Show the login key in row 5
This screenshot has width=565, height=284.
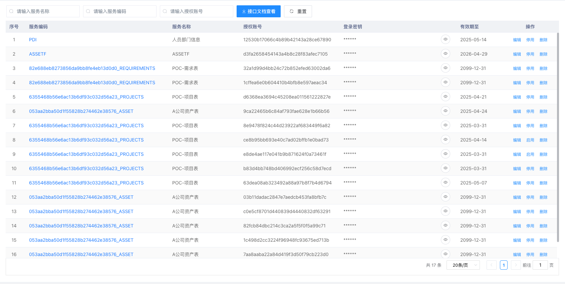[445, 97]
